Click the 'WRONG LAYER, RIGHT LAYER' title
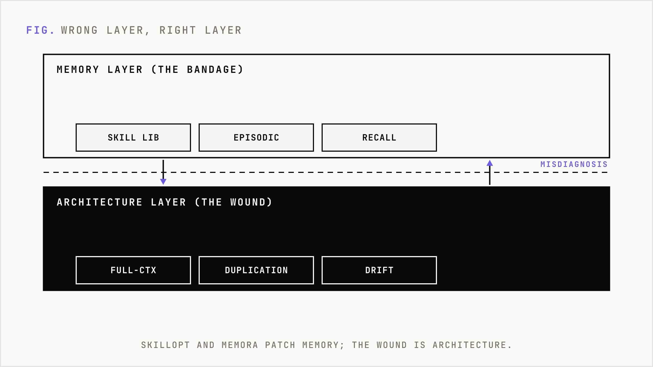 click(x=152, y=30)
